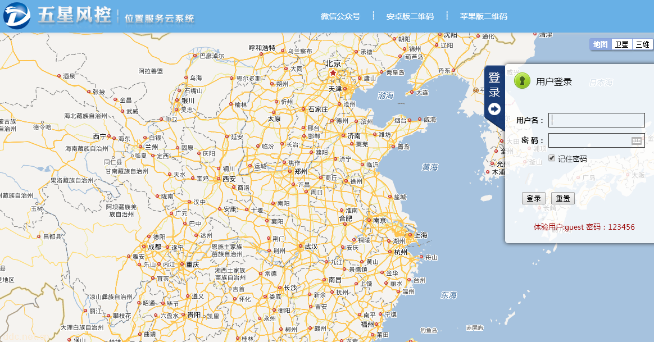Image resolution: width=654 pixels, height=342 pixels.
Task: Toggle the 记住密码 checkbox
Action: pyautogui.click(x=551, y=158)
